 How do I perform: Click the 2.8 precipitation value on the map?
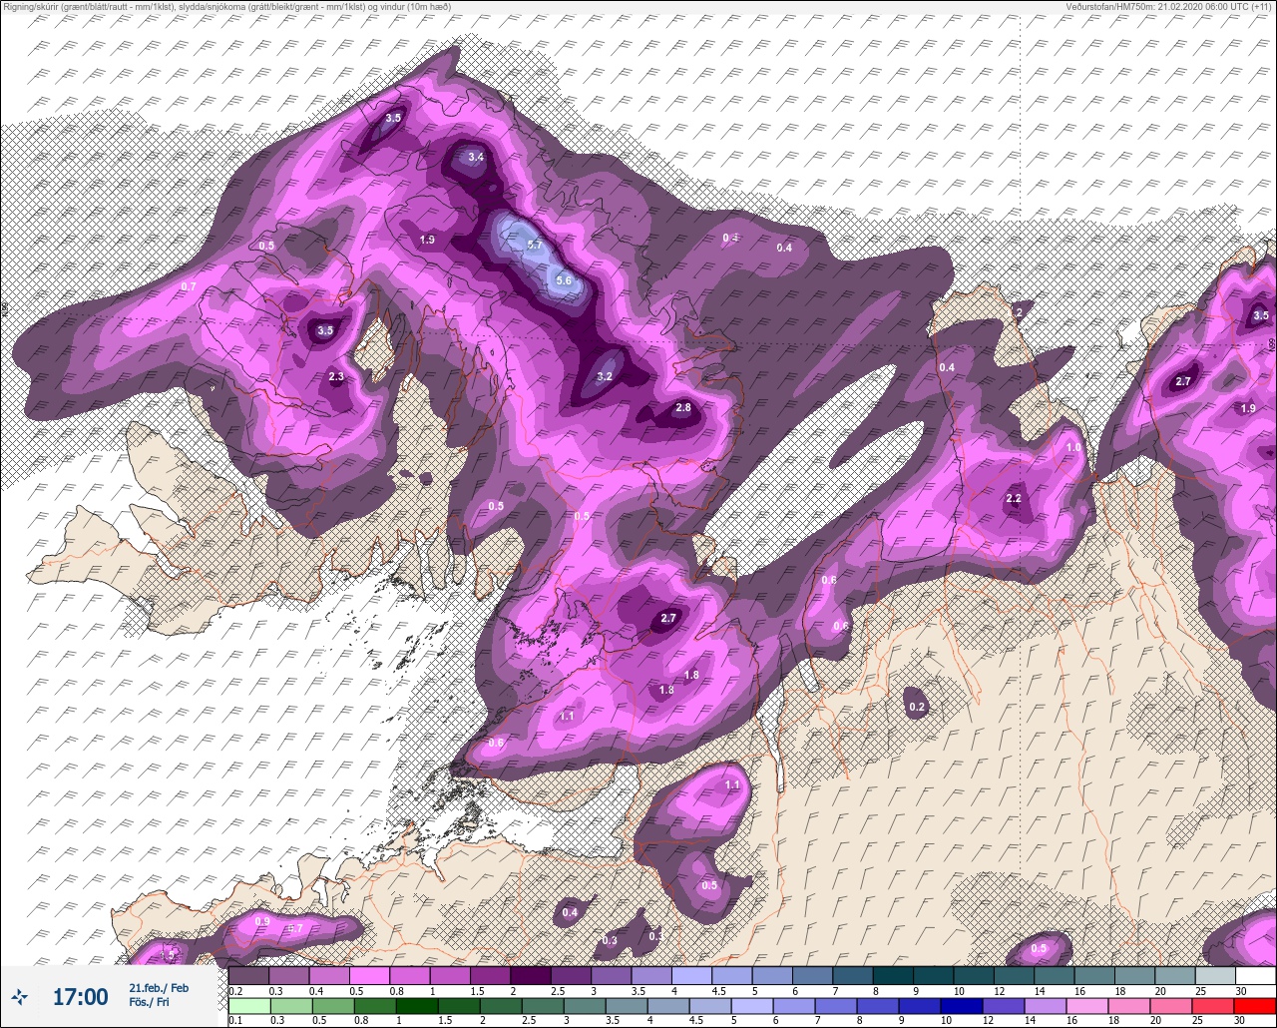(x=683, y=407)
